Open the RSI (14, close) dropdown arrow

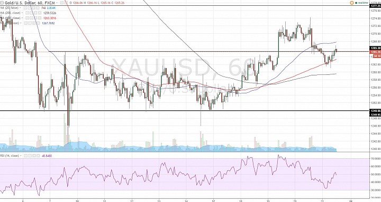coord(21,156)
